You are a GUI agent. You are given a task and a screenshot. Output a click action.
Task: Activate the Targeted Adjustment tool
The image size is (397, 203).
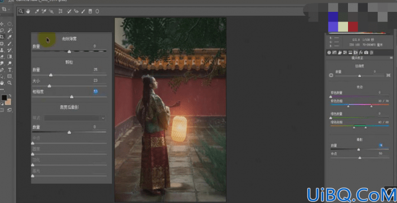point(51,11)
